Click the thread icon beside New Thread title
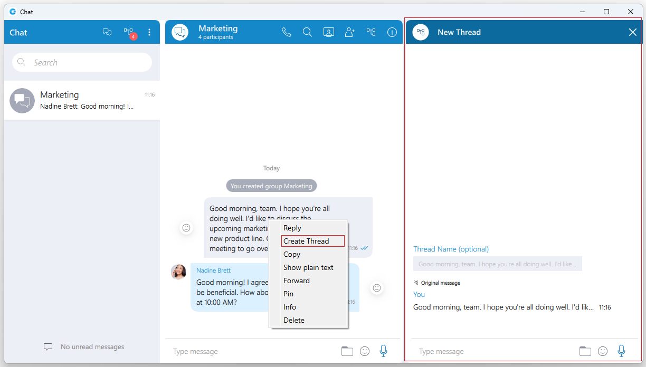Image resolution: width=646 pixels, height=367 pixels. click(x=421, y=32)
